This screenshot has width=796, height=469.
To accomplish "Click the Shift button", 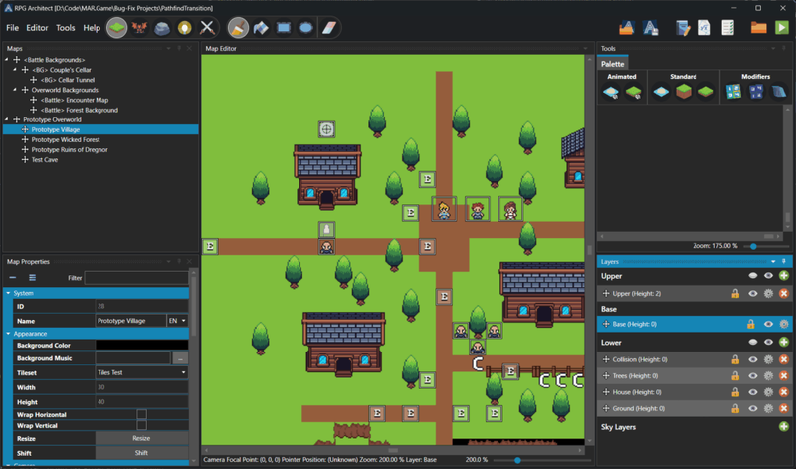I will pyautogui.click(x=141, y=452).
